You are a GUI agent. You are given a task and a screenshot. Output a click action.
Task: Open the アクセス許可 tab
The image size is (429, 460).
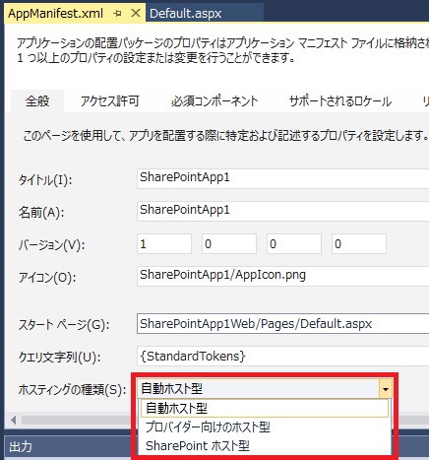110,101
